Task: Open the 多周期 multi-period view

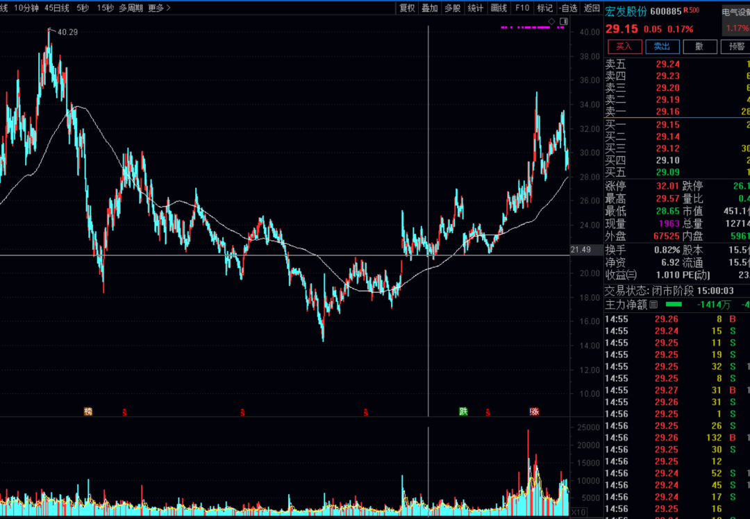Action: (131, 8)
